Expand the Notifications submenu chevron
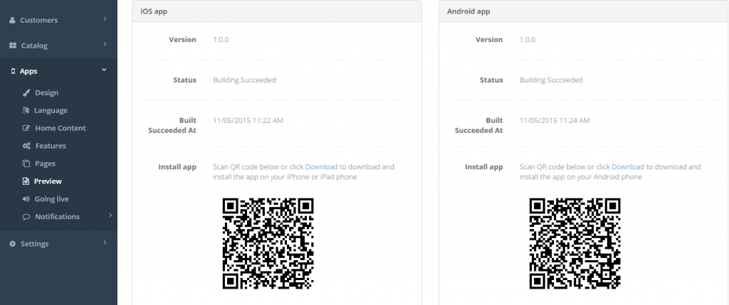Screen dimensions: 729x305 click(x=110, y=215)
